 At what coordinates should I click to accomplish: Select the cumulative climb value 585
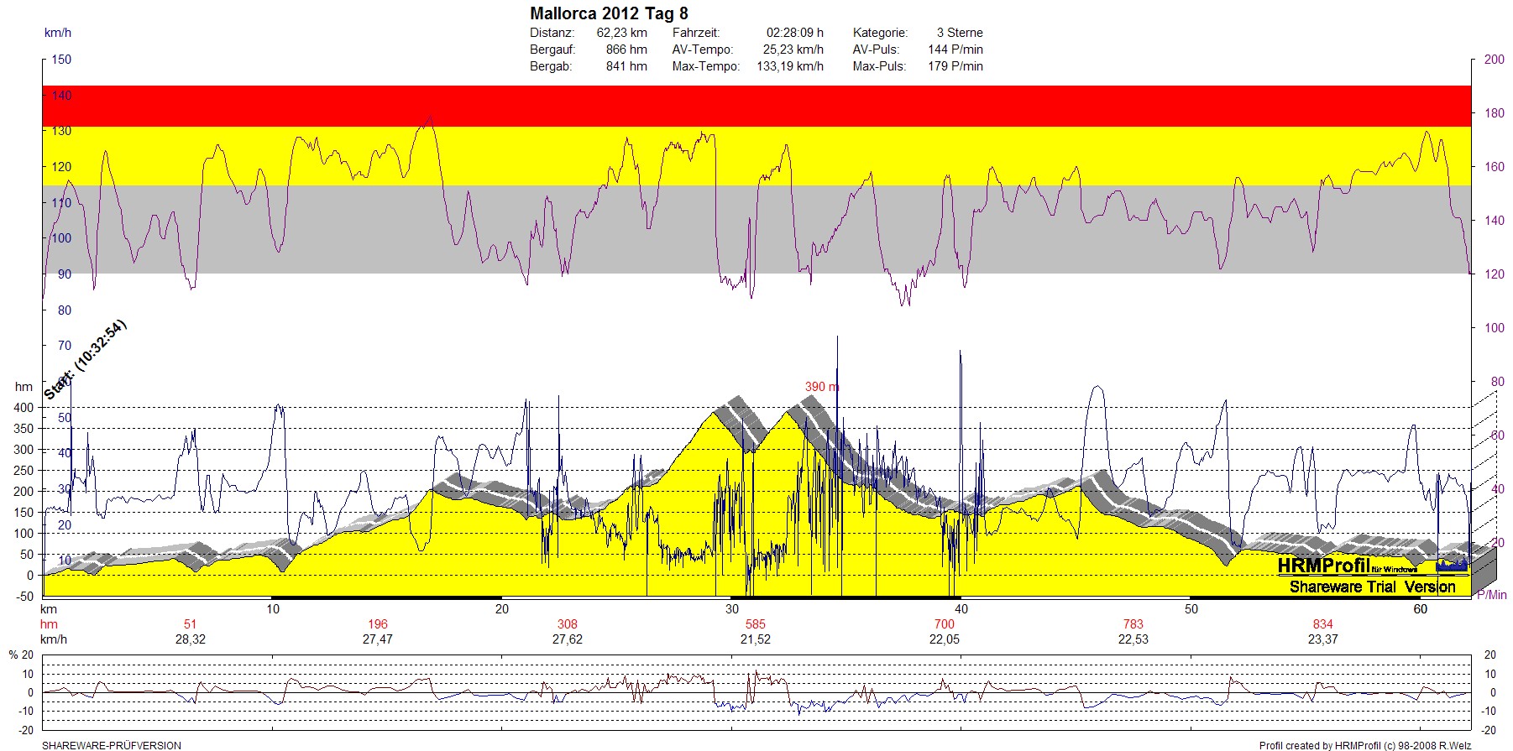[x=755, y=624]
